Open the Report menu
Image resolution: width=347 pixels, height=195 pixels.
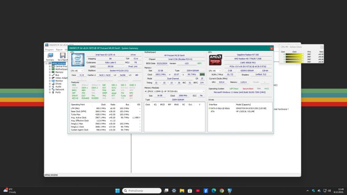59,49
